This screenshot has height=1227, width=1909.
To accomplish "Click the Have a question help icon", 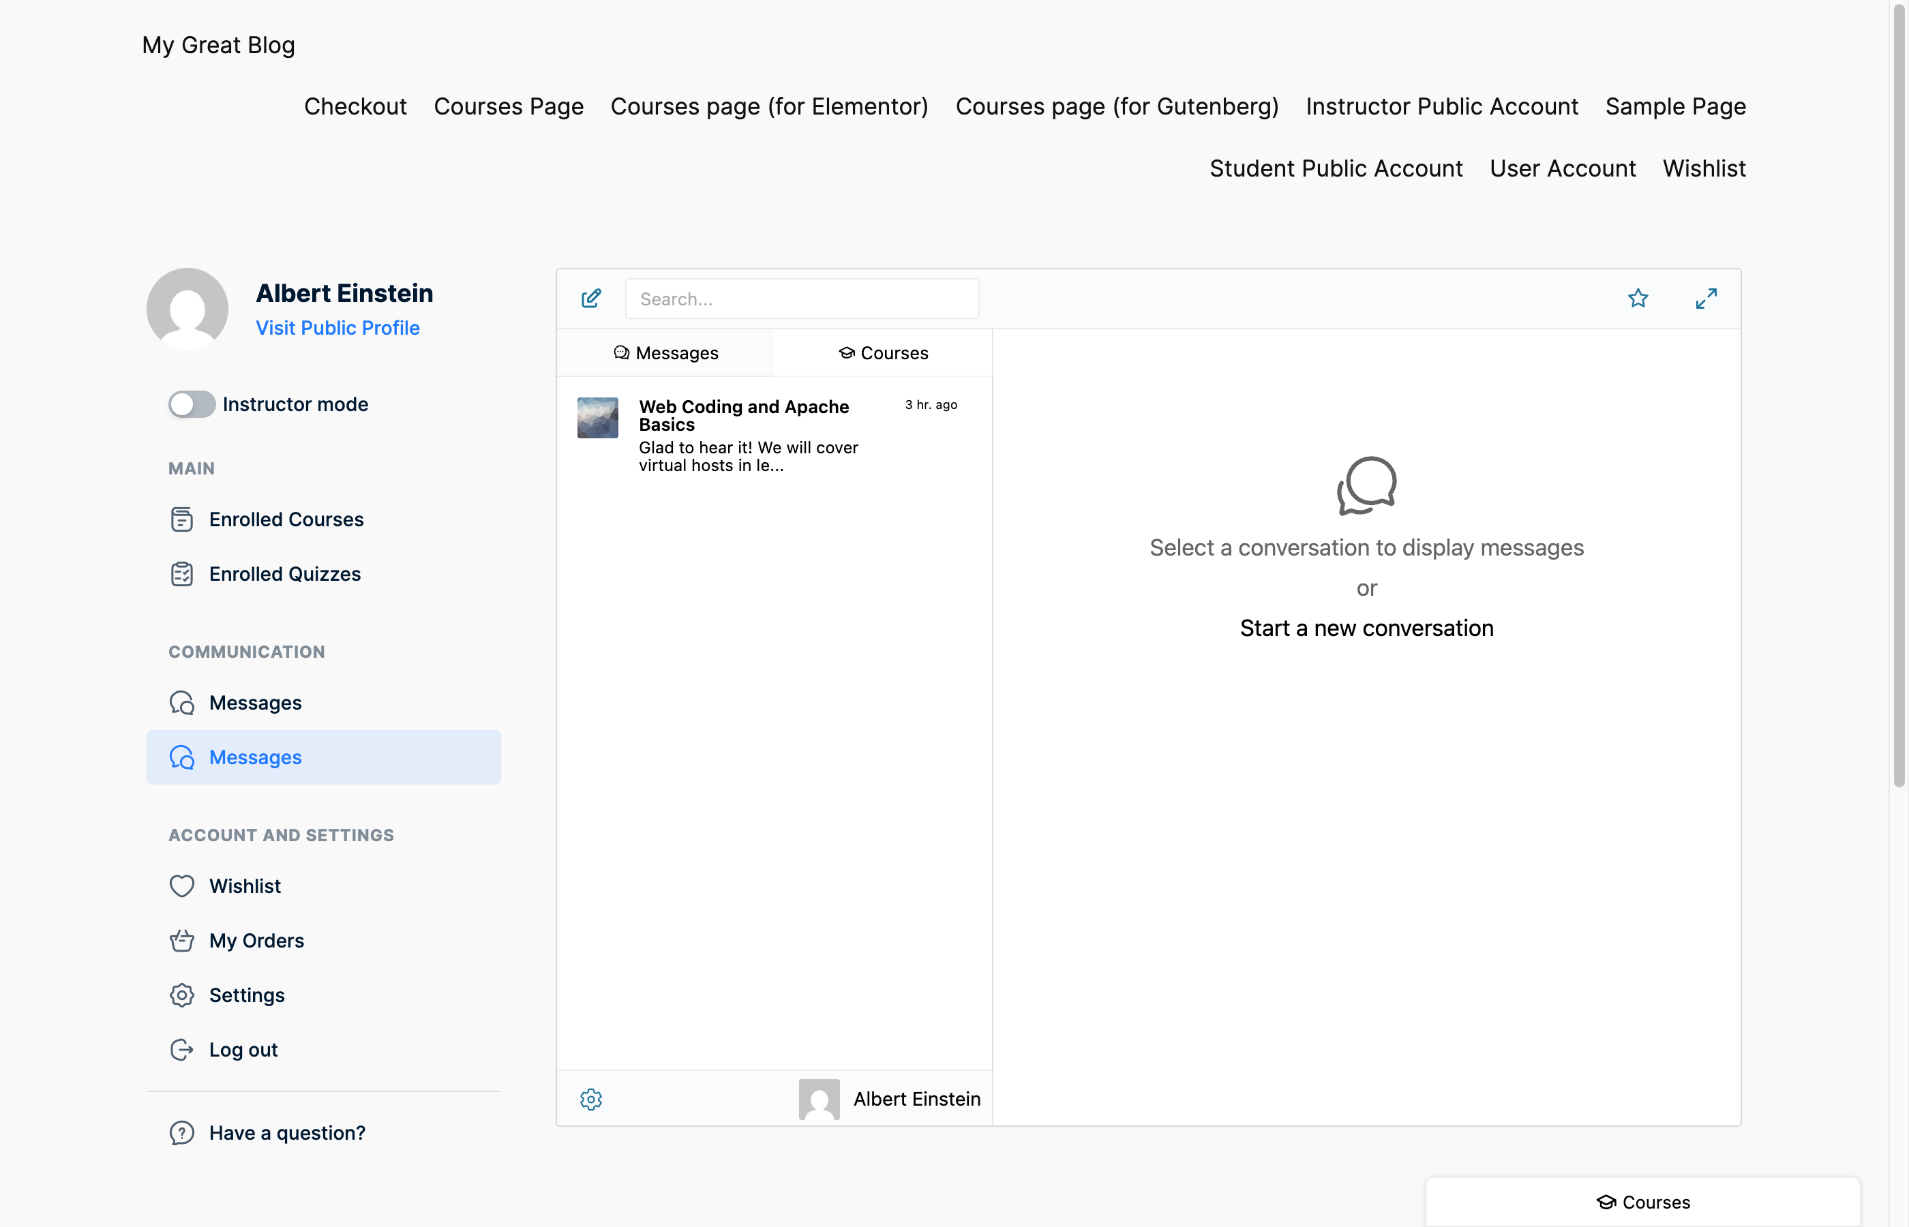I will [x=181, y=1133].
